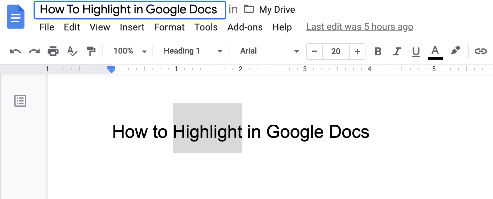Open the highlight color marker tool

pos(455,50)
